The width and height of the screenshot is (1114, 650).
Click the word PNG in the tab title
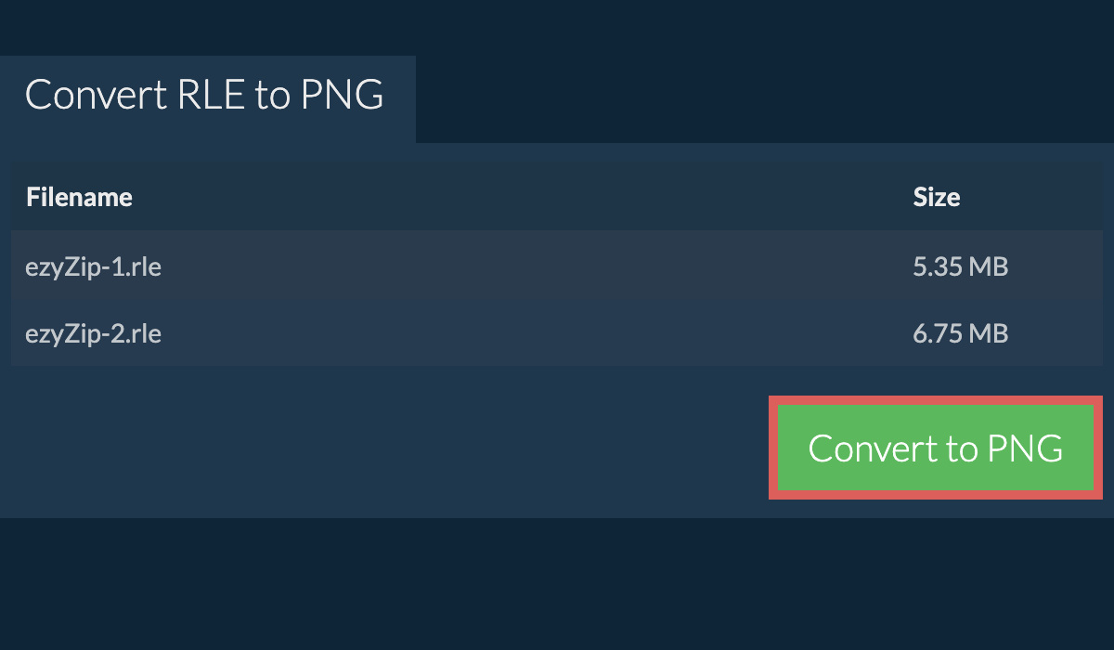342,96
